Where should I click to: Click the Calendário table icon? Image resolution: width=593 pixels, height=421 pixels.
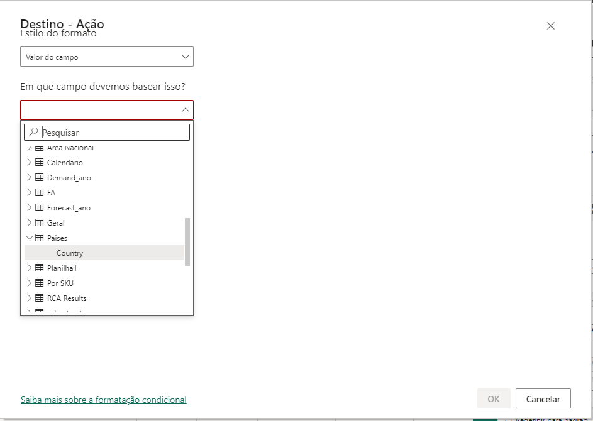click(x=40, y=163)
